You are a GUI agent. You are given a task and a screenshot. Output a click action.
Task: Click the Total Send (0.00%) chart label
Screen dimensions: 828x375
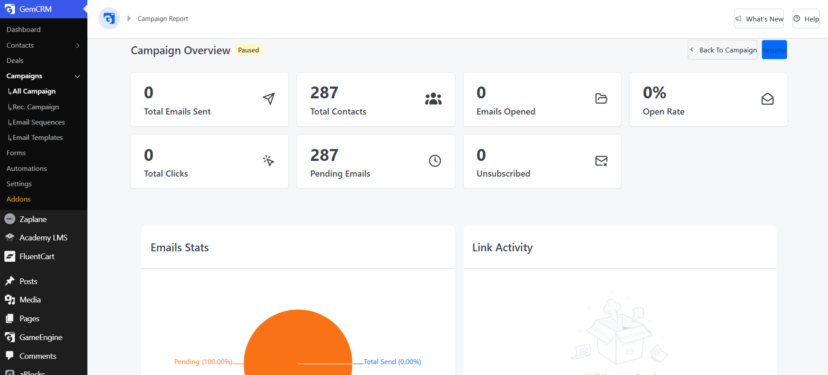click(x=392, y=361)
